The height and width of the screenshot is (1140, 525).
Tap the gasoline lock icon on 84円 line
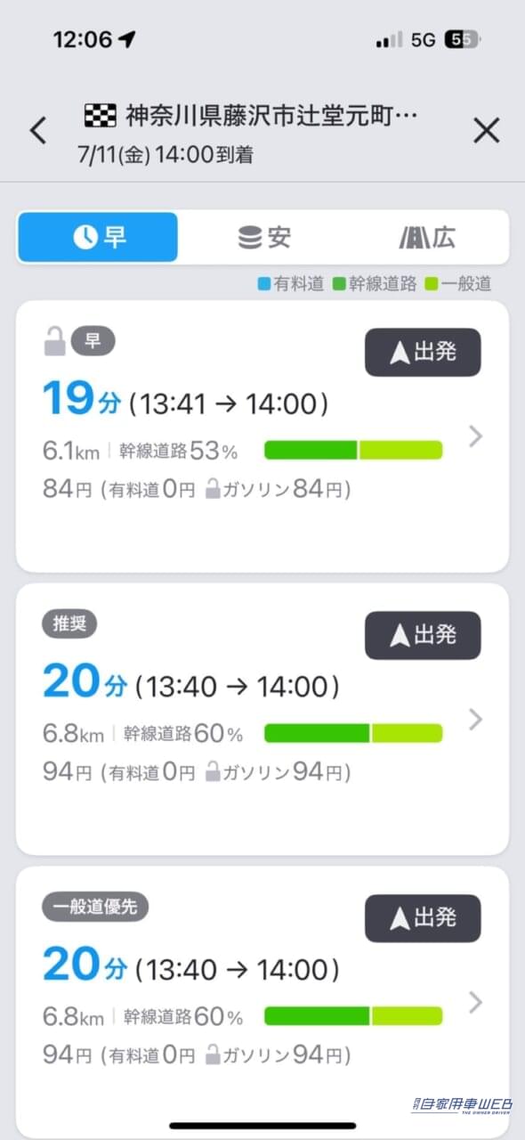(213, 489)
